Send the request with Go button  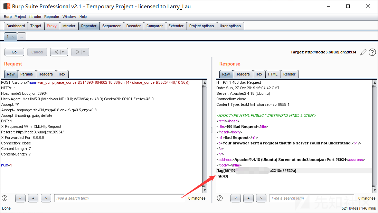pos(14,52)
